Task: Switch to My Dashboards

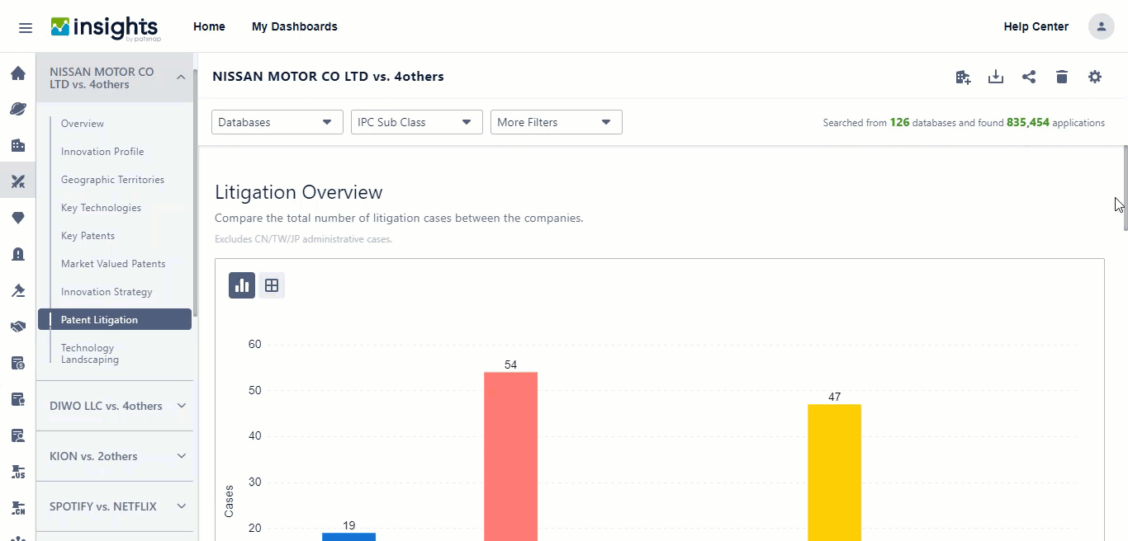Action: (x=295, y=26)
